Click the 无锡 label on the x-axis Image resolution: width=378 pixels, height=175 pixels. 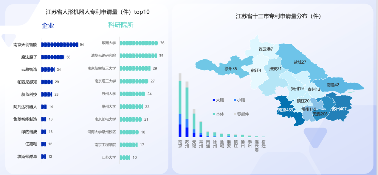pyautogui.click(x=194, y=144)
